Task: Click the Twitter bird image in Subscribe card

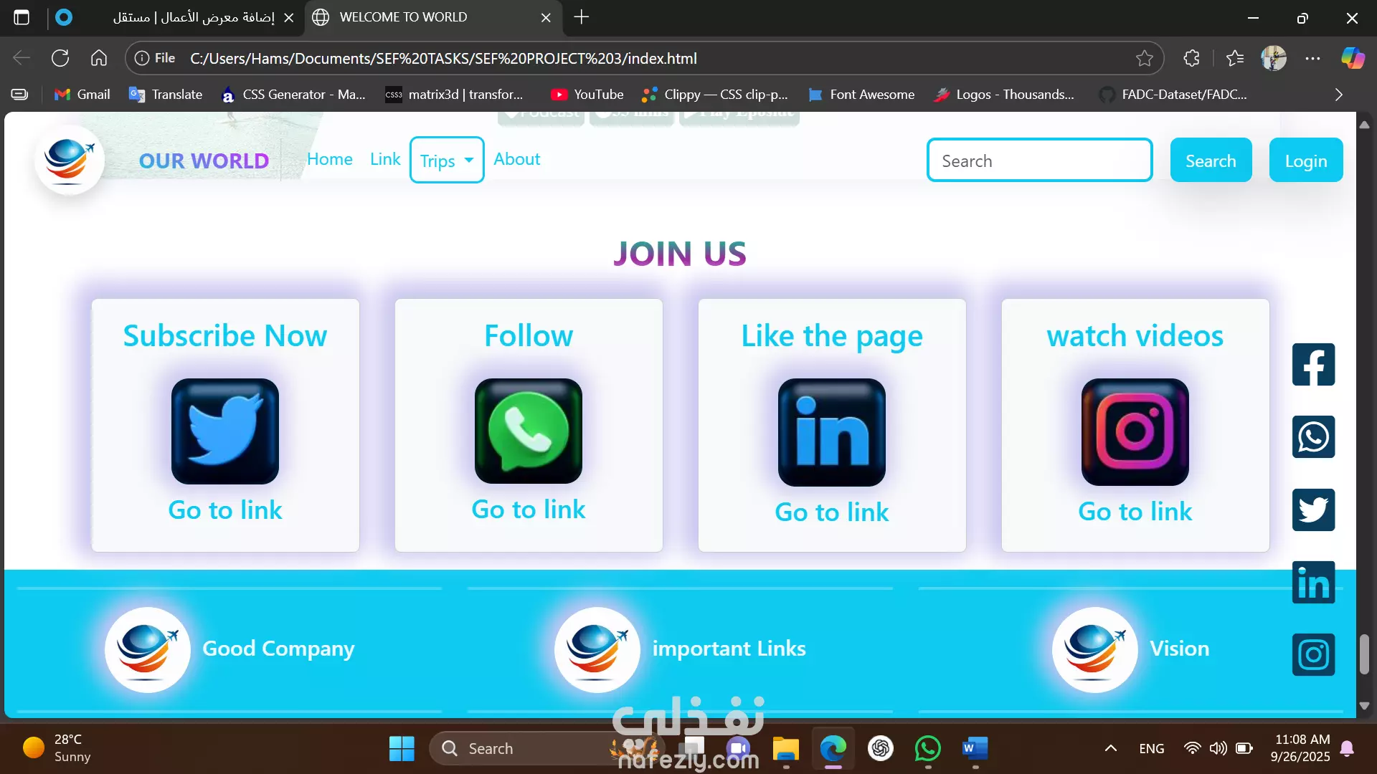Action: pyautogui.click(x=225, y=431)
